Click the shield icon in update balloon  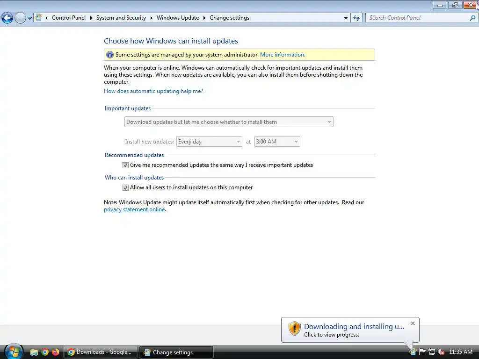click(x=295, y=329)
